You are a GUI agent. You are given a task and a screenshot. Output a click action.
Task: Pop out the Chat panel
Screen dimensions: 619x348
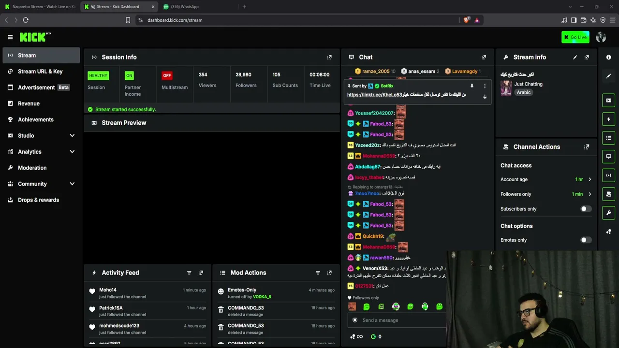coord(484,57)
